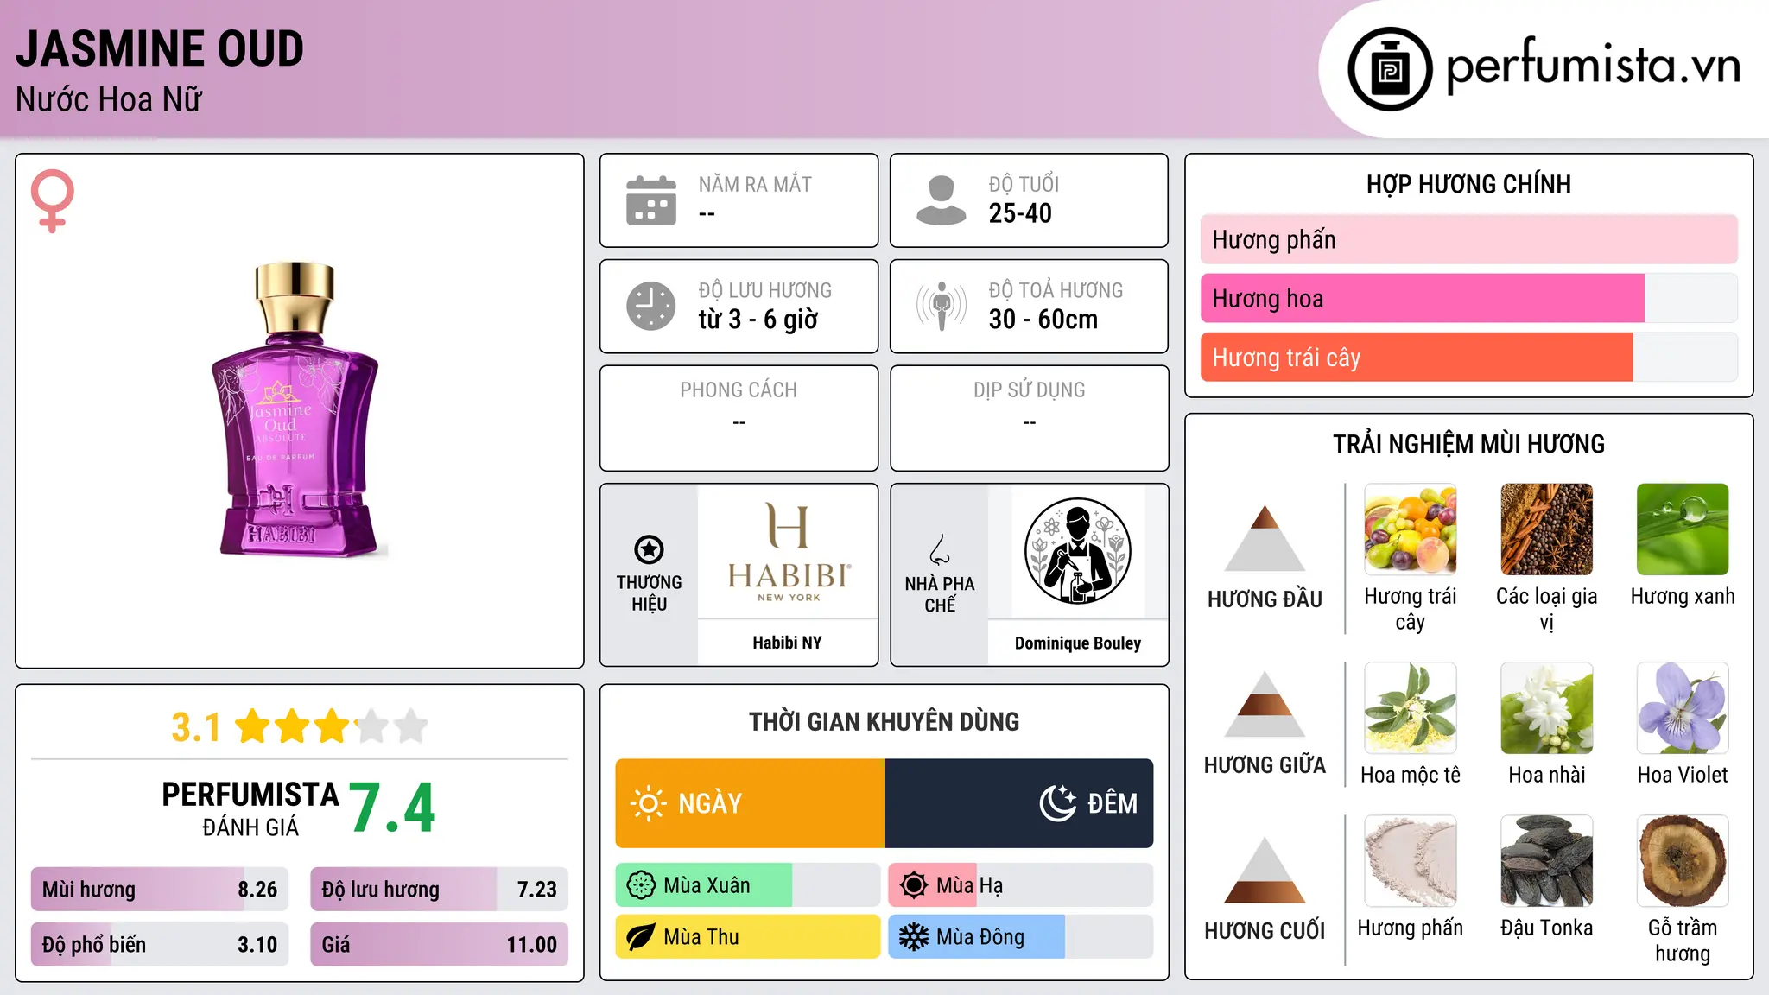1769x995 pixels.
Task: Select the Đêm nighttime segment
Action: [1019, 803]
